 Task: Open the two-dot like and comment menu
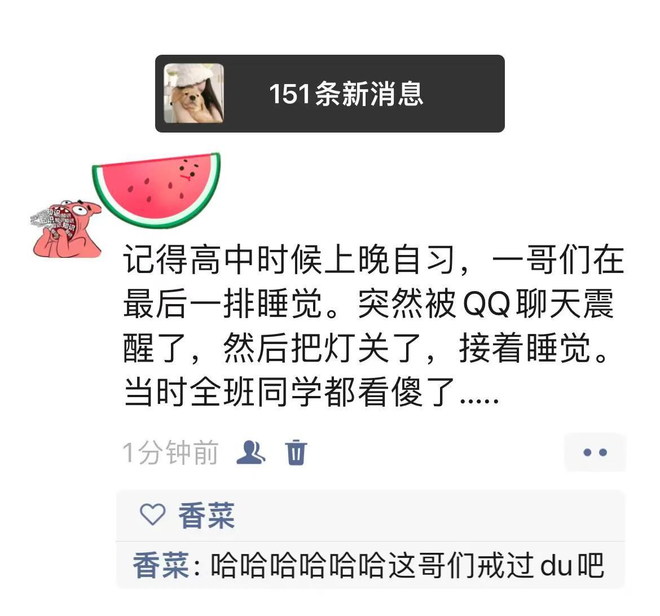(x=595, y=452)
